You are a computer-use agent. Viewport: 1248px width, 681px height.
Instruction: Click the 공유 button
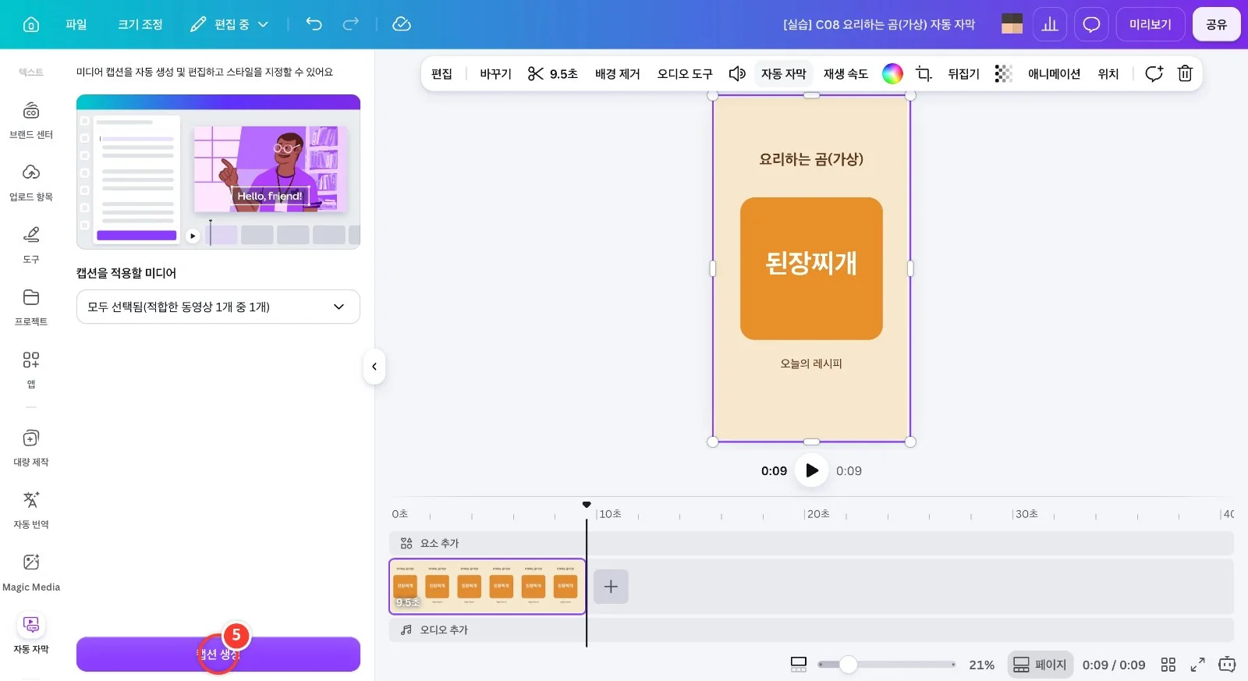1217,24
